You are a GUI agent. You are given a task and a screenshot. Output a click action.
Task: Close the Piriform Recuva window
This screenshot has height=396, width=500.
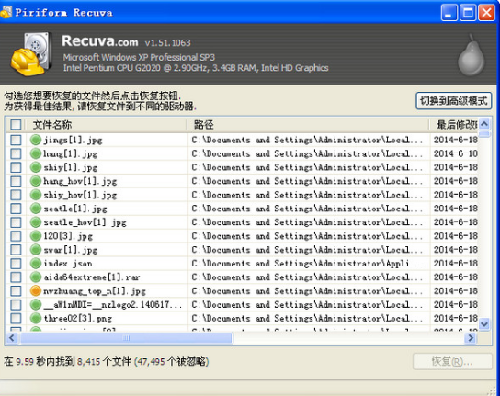pos(486,13)
